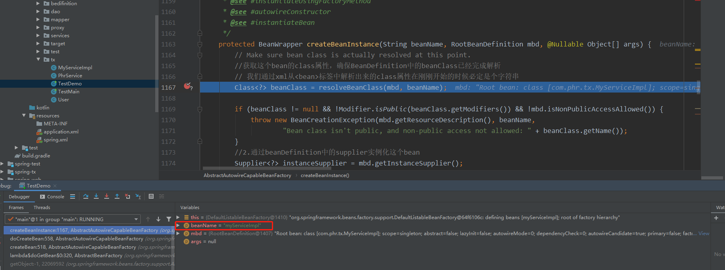Collapse the tx folder
This screenshot has width=725, height=270.
coord(38,59)
